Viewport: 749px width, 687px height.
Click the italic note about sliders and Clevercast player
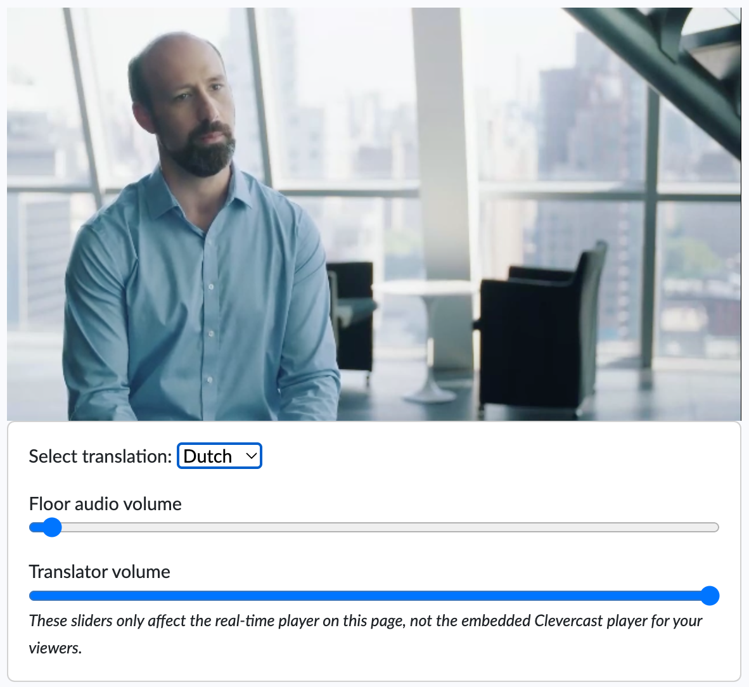(366, 634)
